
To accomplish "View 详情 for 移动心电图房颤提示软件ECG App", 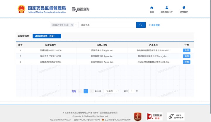I will 186,62.
